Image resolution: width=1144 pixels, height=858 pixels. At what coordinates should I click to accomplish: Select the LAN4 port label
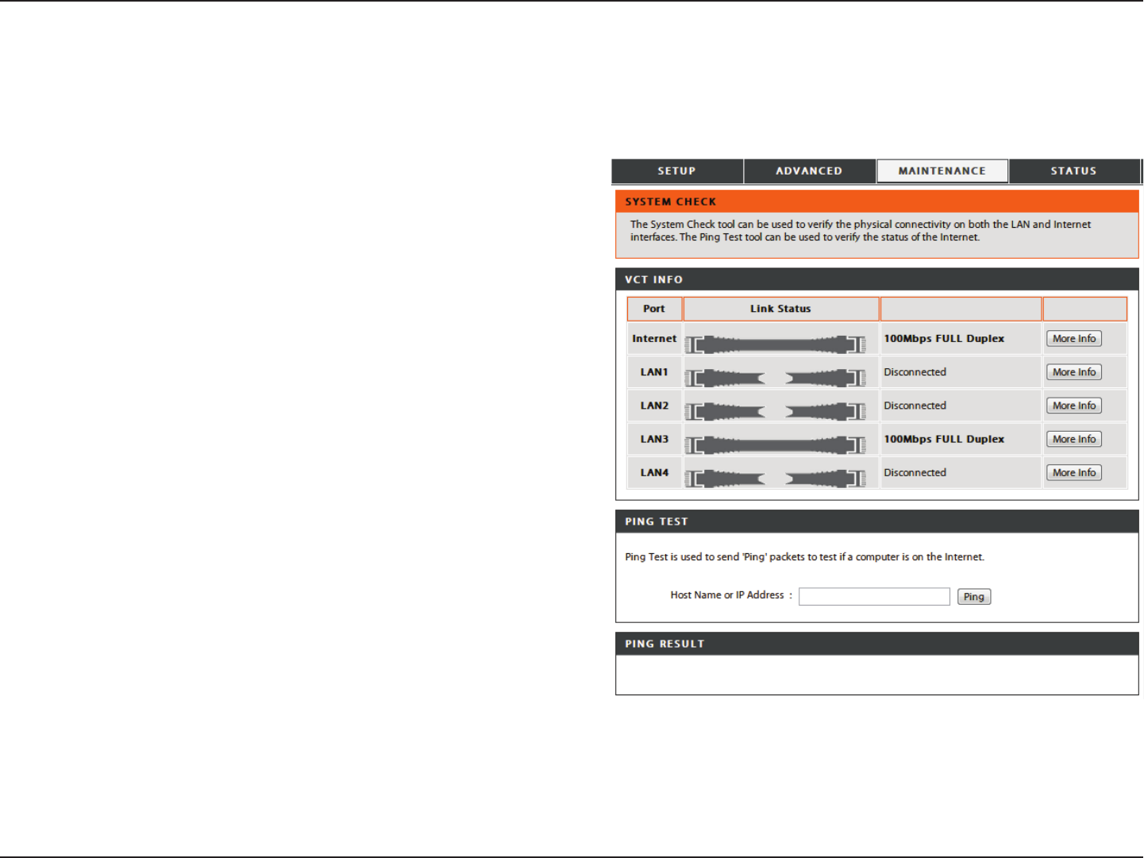pyautogui.click(x=654, y=472)
